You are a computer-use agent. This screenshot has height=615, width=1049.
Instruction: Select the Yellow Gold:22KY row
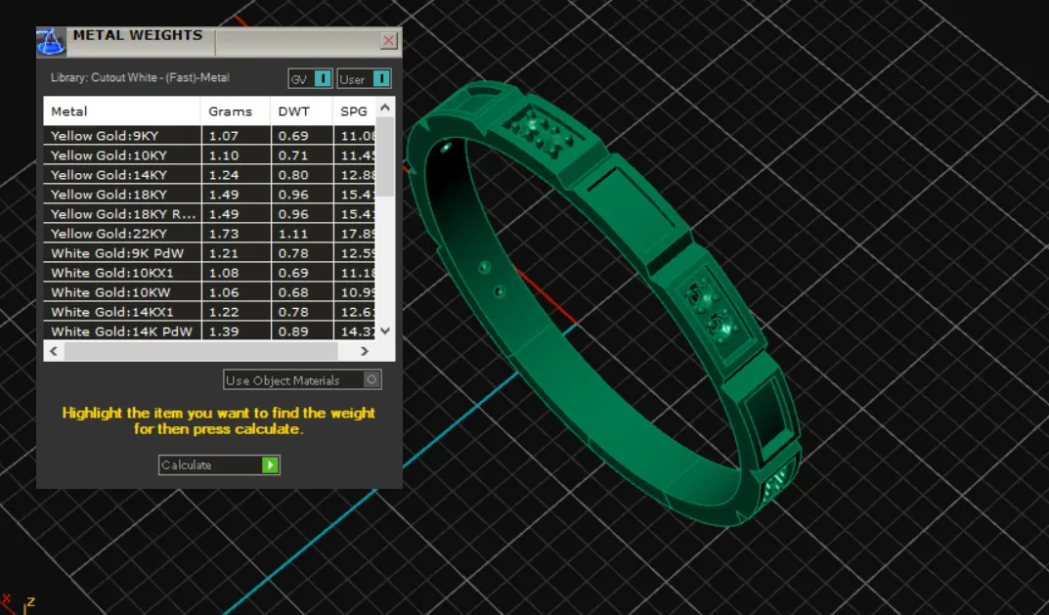point(209,234)
